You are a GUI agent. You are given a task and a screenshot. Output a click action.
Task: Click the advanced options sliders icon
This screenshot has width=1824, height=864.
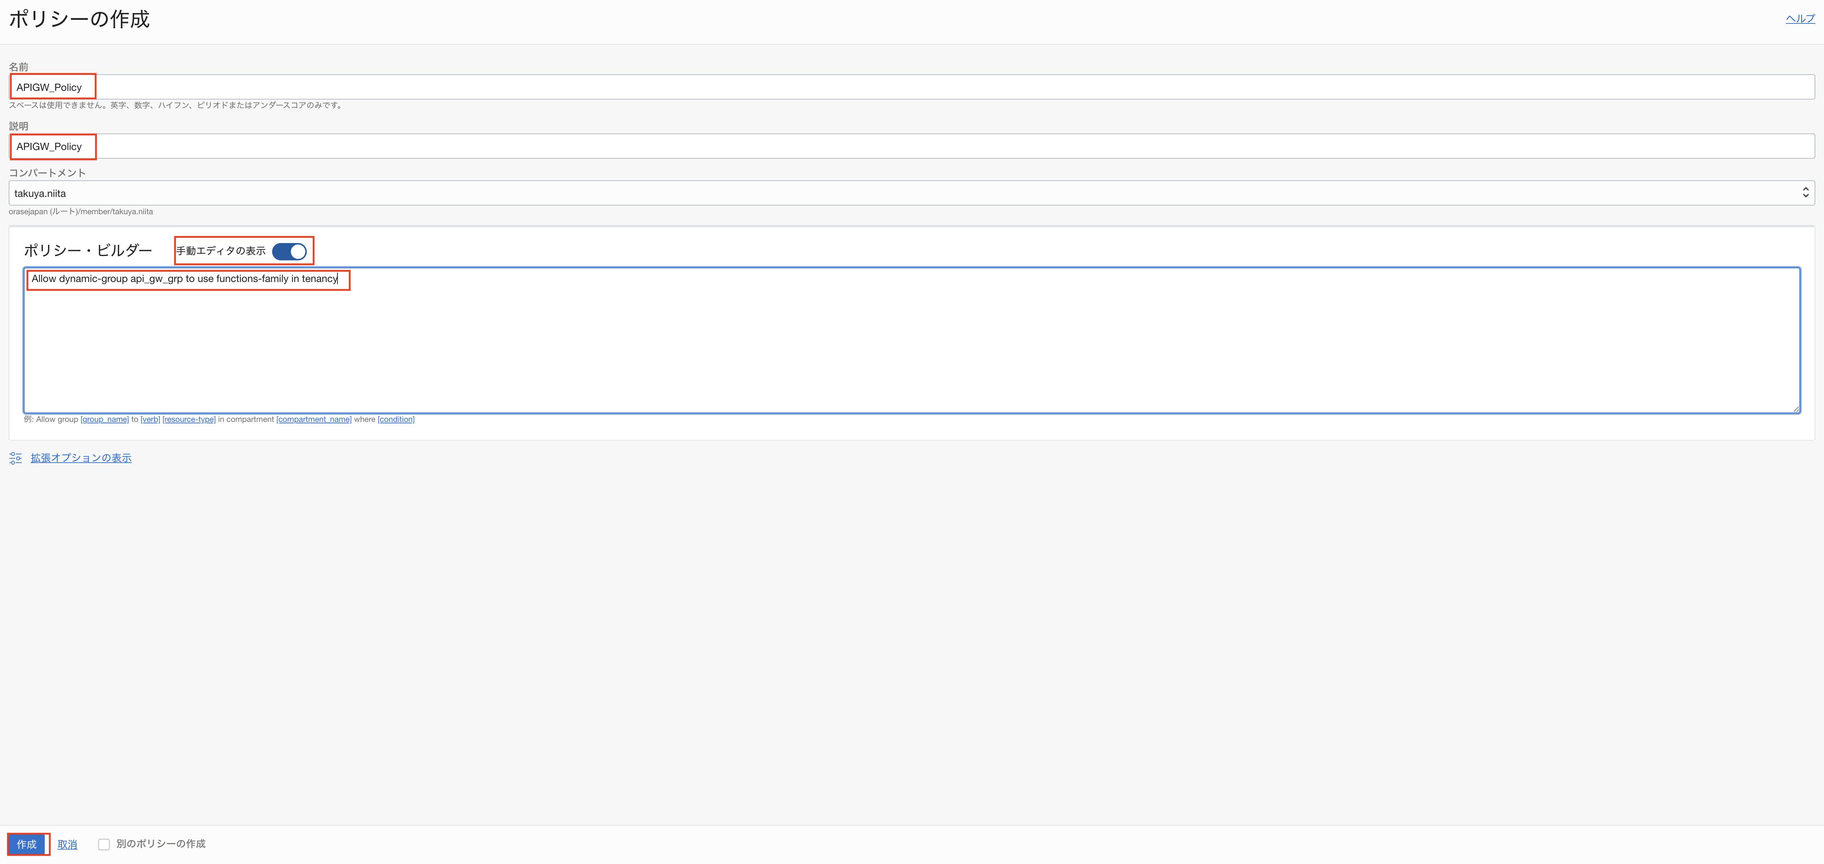[x=16, y=459]
